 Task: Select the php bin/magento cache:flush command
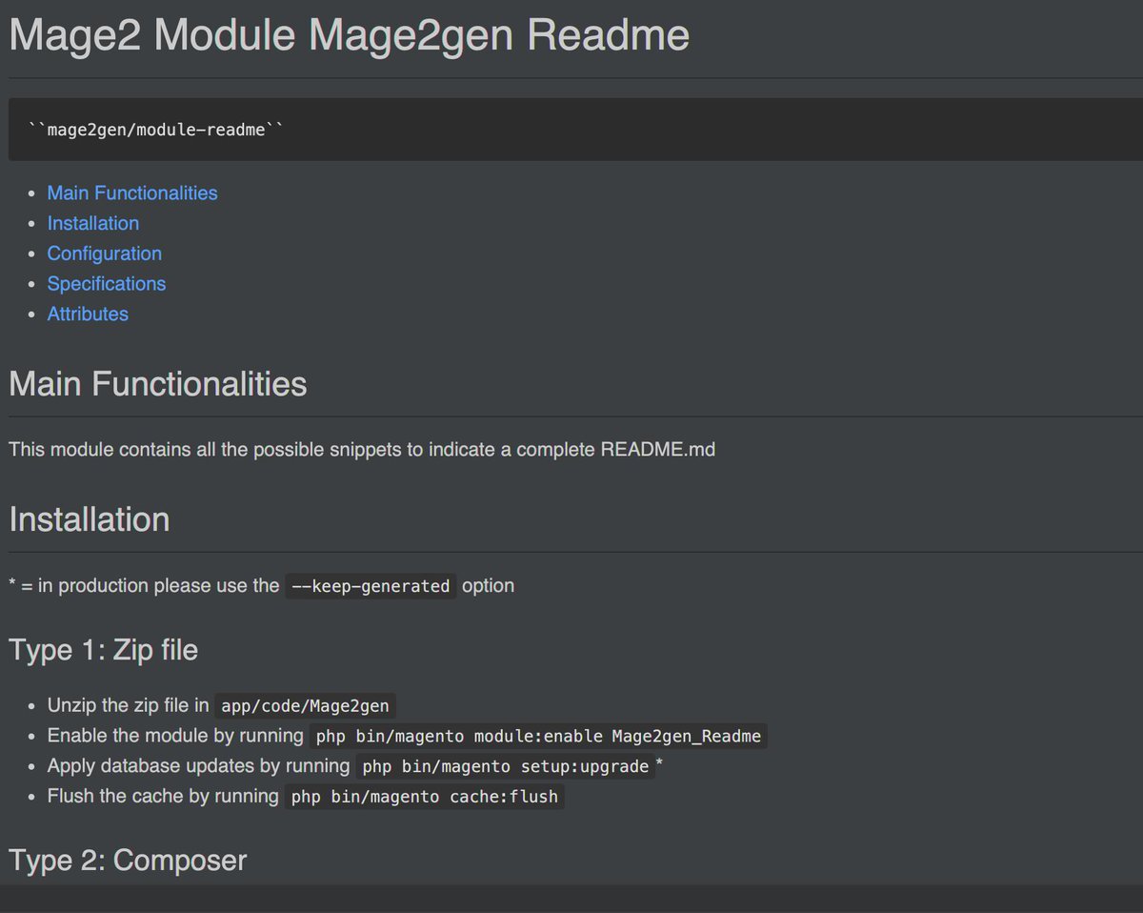[425, 797]
